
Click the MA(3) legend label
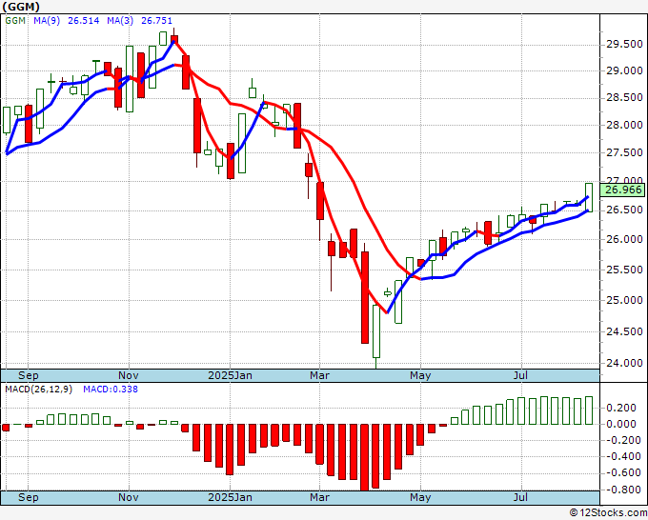pos(120,21)
